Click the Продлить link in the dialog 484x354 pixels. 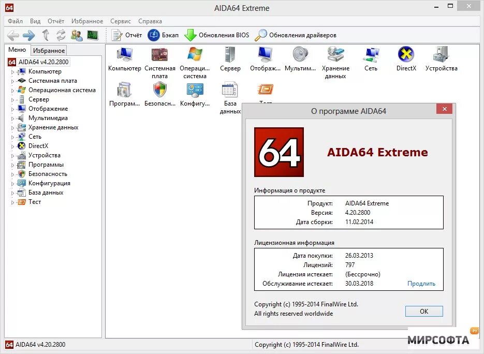click(x=421, y=283)
